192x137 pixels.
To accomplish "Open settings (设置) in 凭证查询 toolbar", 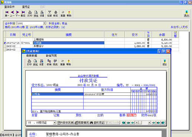I will coord(42,62).
